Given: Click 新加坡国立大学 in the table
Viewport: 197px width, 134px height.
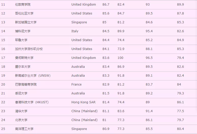Looking at the screenshot, I should (x=26, y=22).
